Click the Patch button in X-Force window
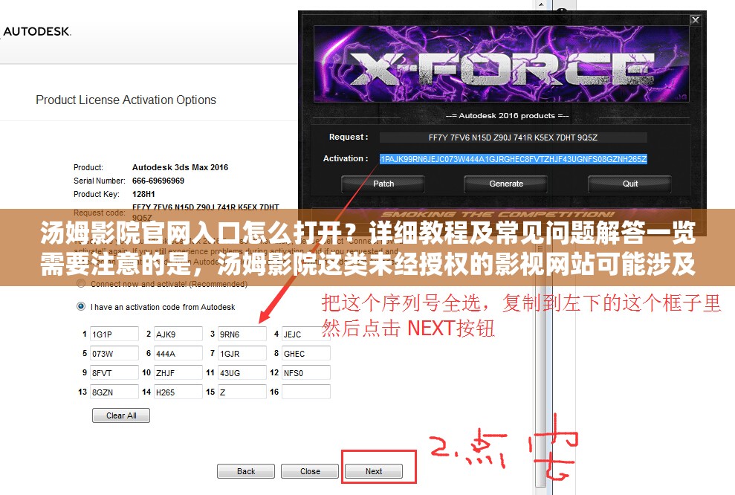Image resolution: width=735 pixels, height=495 pixels. (383, 184)
